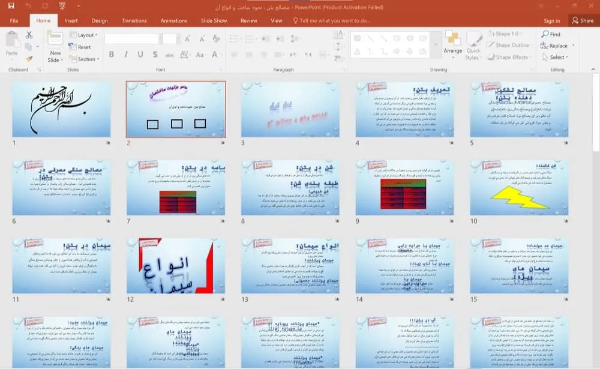Click the Find button in Editing group

[551, 34]
